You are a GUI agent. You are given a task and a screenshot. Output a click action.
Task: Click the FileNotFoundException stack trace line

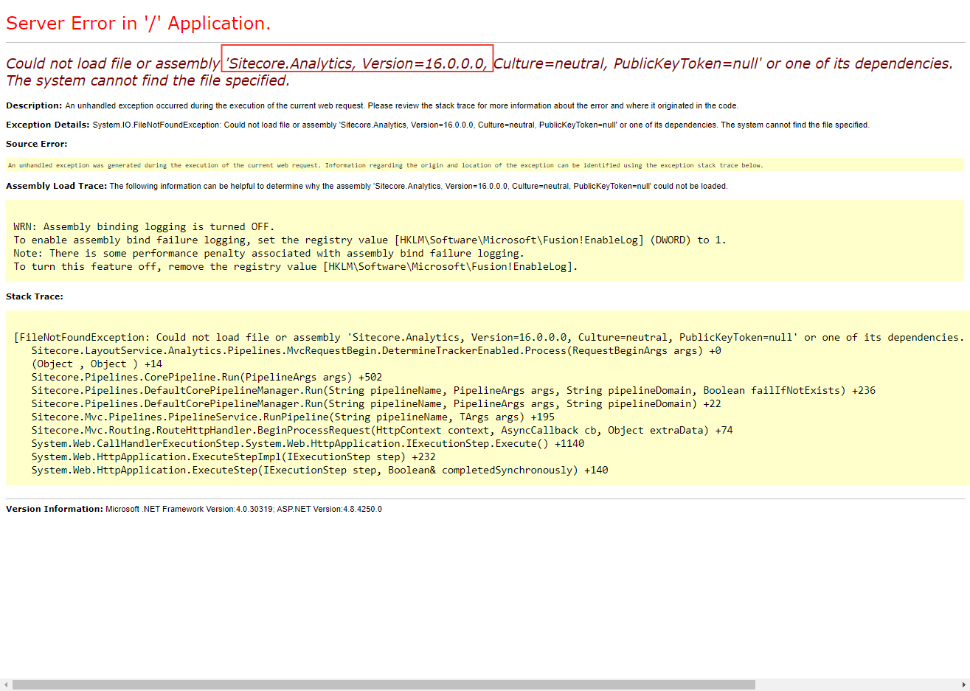488,337
